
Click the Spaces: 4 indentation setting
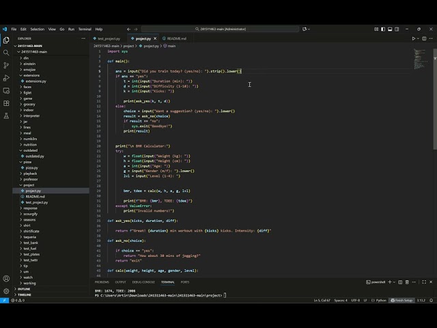point(341,301)
